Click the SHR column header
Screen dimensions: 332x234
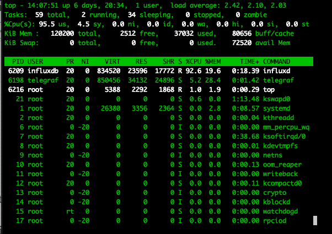point(168,62)
